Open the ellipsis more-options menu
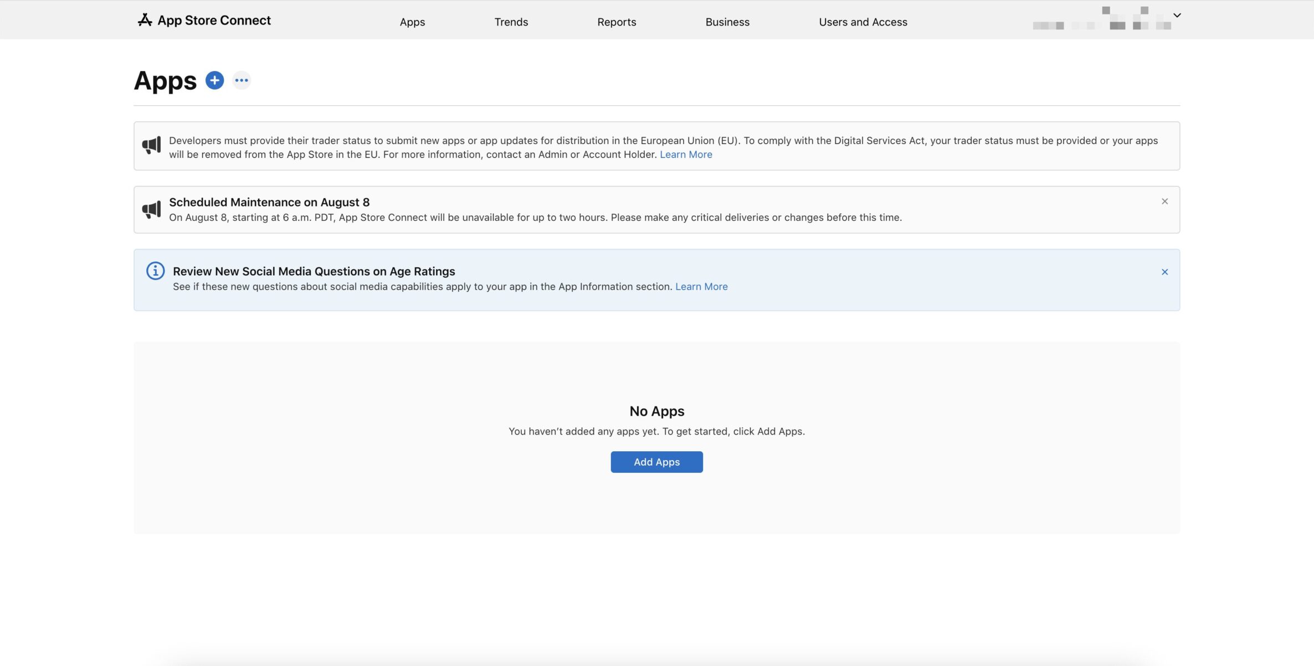The width and height of the screenshot is (1314, 666). click(242, 80)
